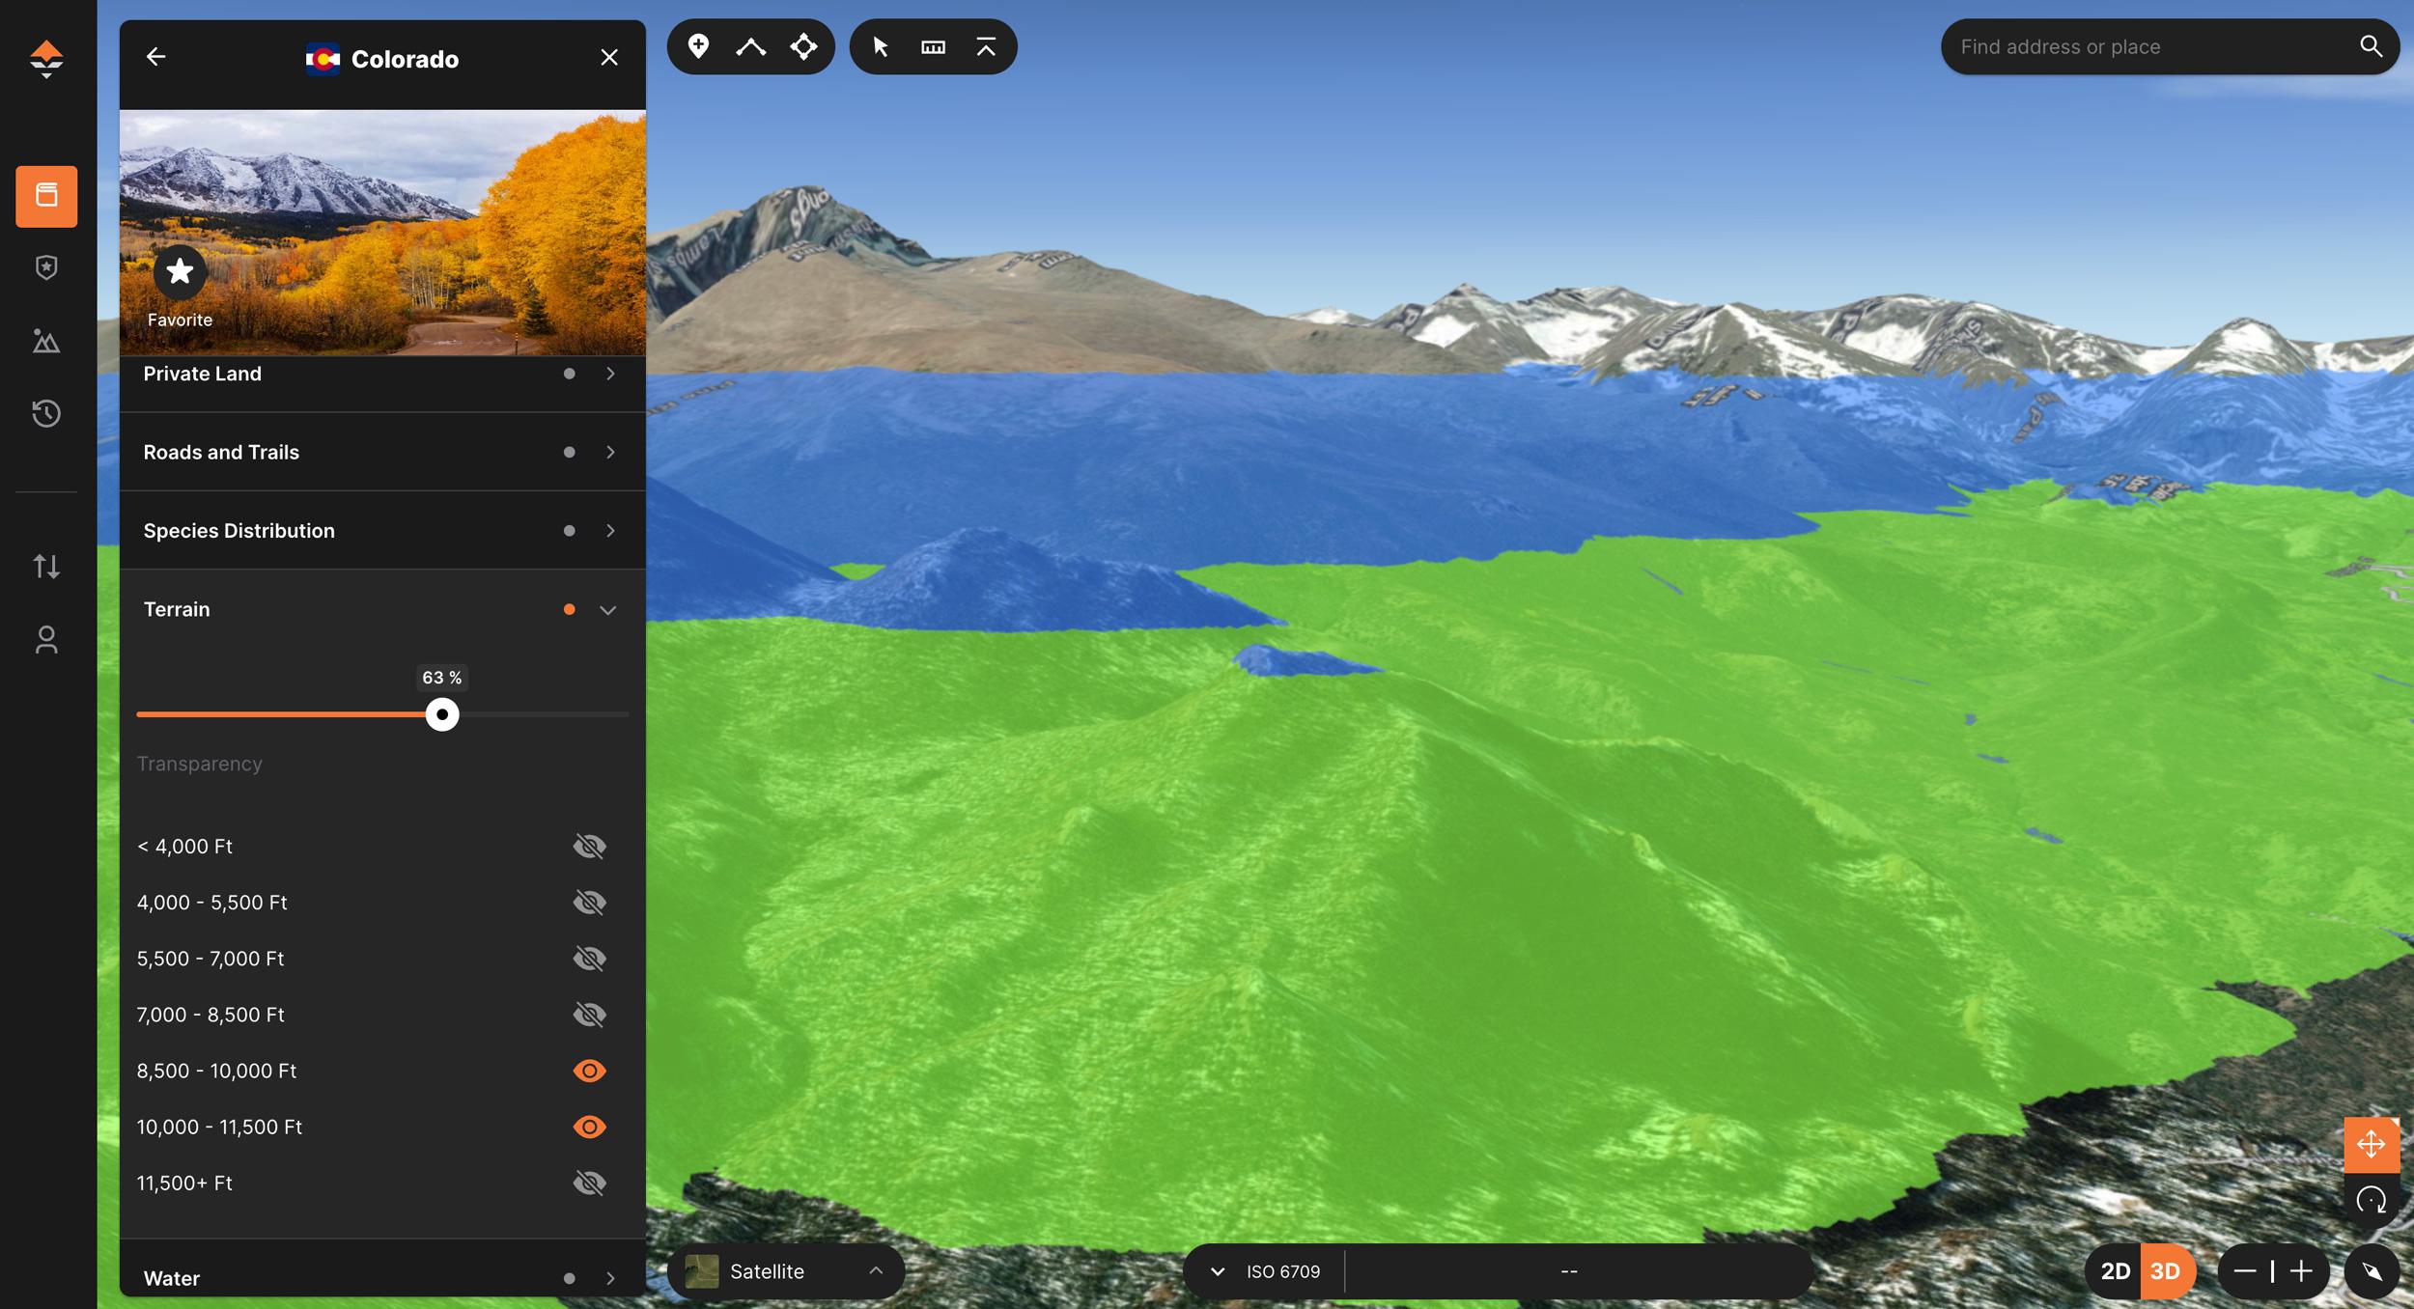The width and height of the screenshot is (2414, 1309).
Task: Open the Satellite basemap selector
Action: [x=785, y=1271]
